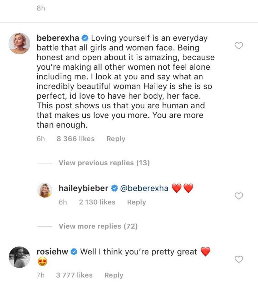Image resolution: width=258 pixels, height=298 pixels.
Task: Click the verified badge beside rosiehw
Action: pos(74,252)
